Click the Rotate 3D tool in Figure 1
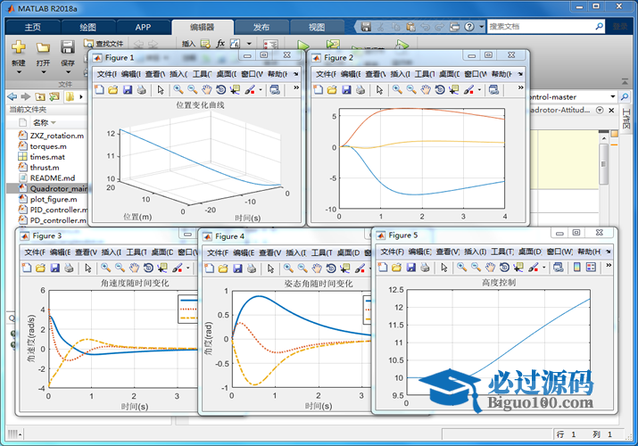638x446 pixels. tap(220, 90)
